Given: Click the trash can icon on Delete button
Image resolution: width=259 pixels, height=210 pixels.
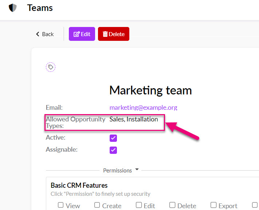Looking at the screenshot, I should coord(105,34).
